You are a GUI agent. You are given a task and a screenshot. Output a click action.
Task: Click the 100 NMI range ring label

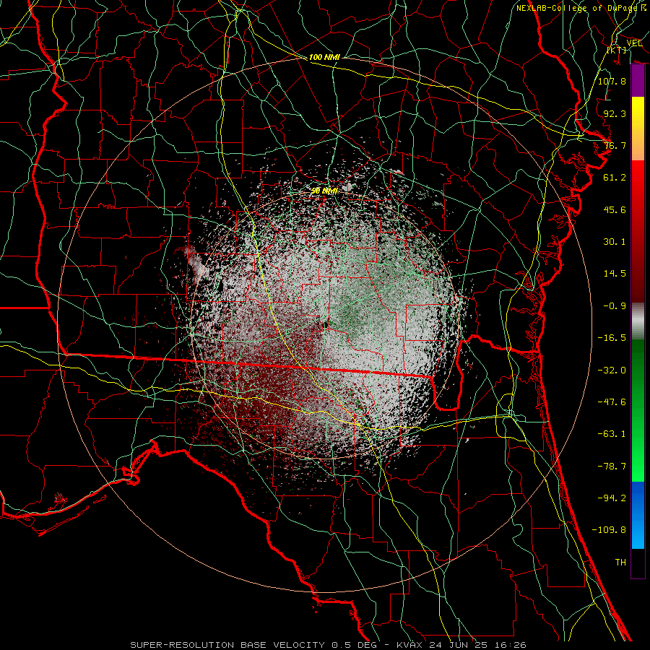coord(324,57)
